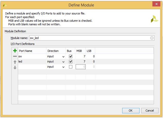Click the focused MSB cell in third row
Viewport: 163px width, 118px height.
click(81, 67)
